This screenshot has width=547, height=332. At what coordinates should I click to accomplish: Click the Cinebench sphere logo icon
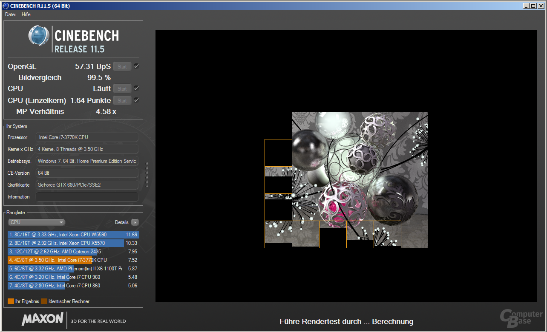(x=39, y=36)
